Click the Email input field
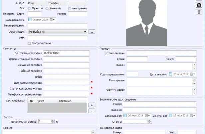 tap(67, 76)
